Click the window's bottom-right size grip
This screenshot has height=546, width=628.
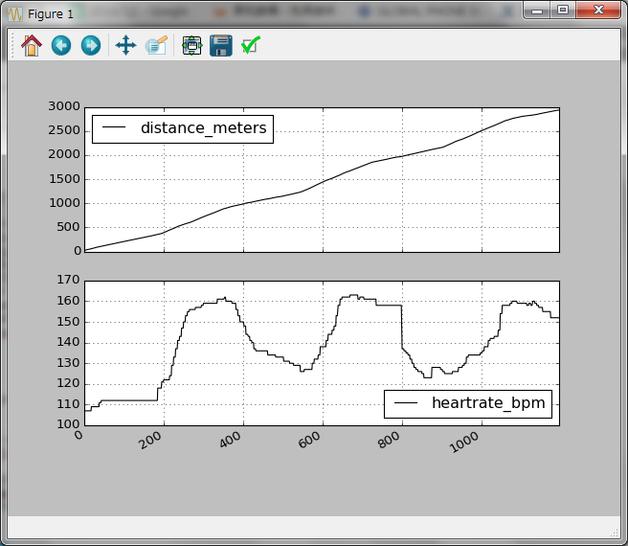point(615,533)
